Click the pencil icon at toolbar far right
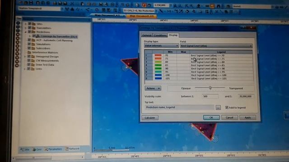The width and height of the screenshot is (289, 162). pos(286,7)
